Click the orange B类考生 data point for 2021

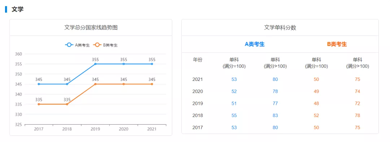tap(152, 84)
